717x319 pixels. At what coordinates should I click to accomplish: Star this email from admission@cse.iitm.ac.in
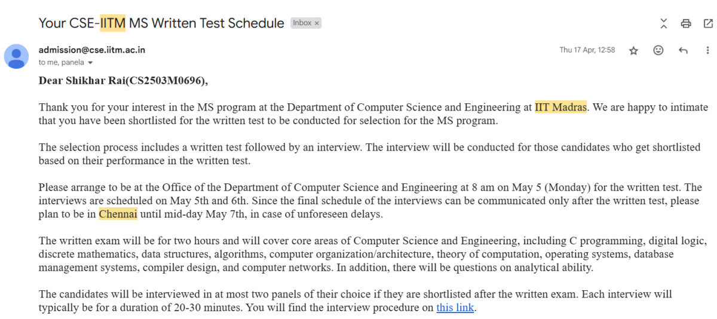[x=634, y=50]
